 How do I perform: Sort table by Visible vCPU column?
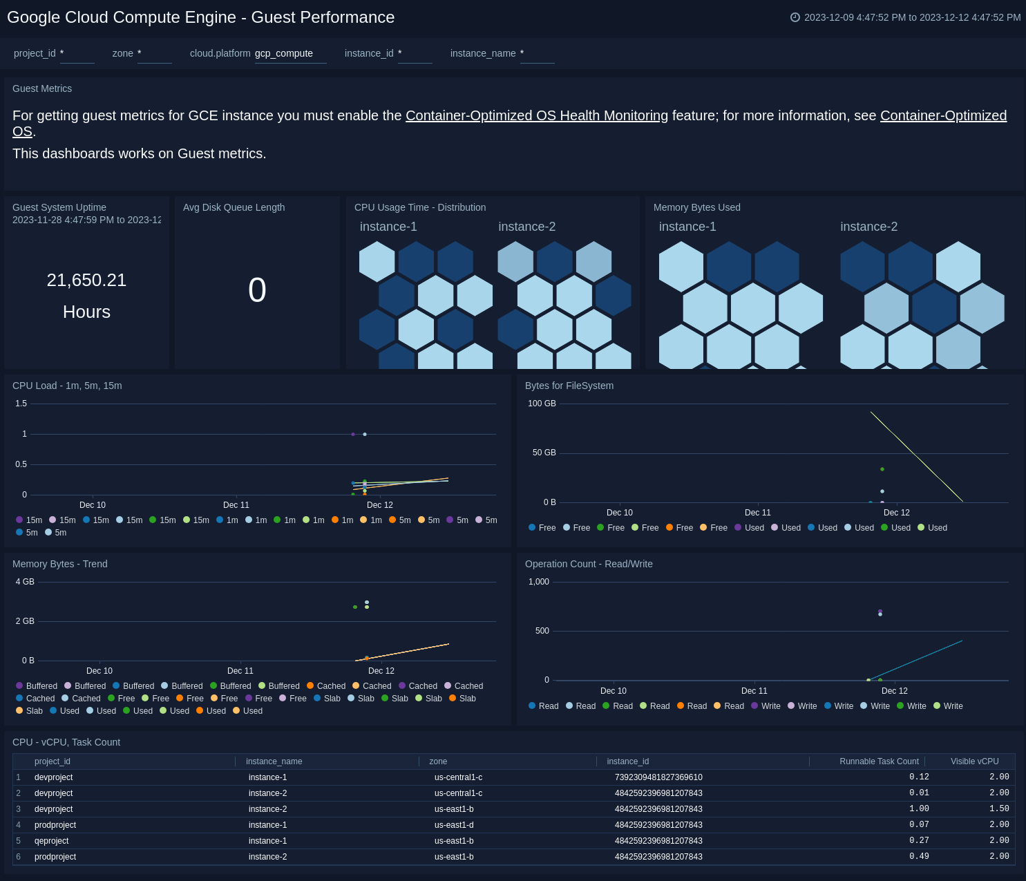pos(975,761)
